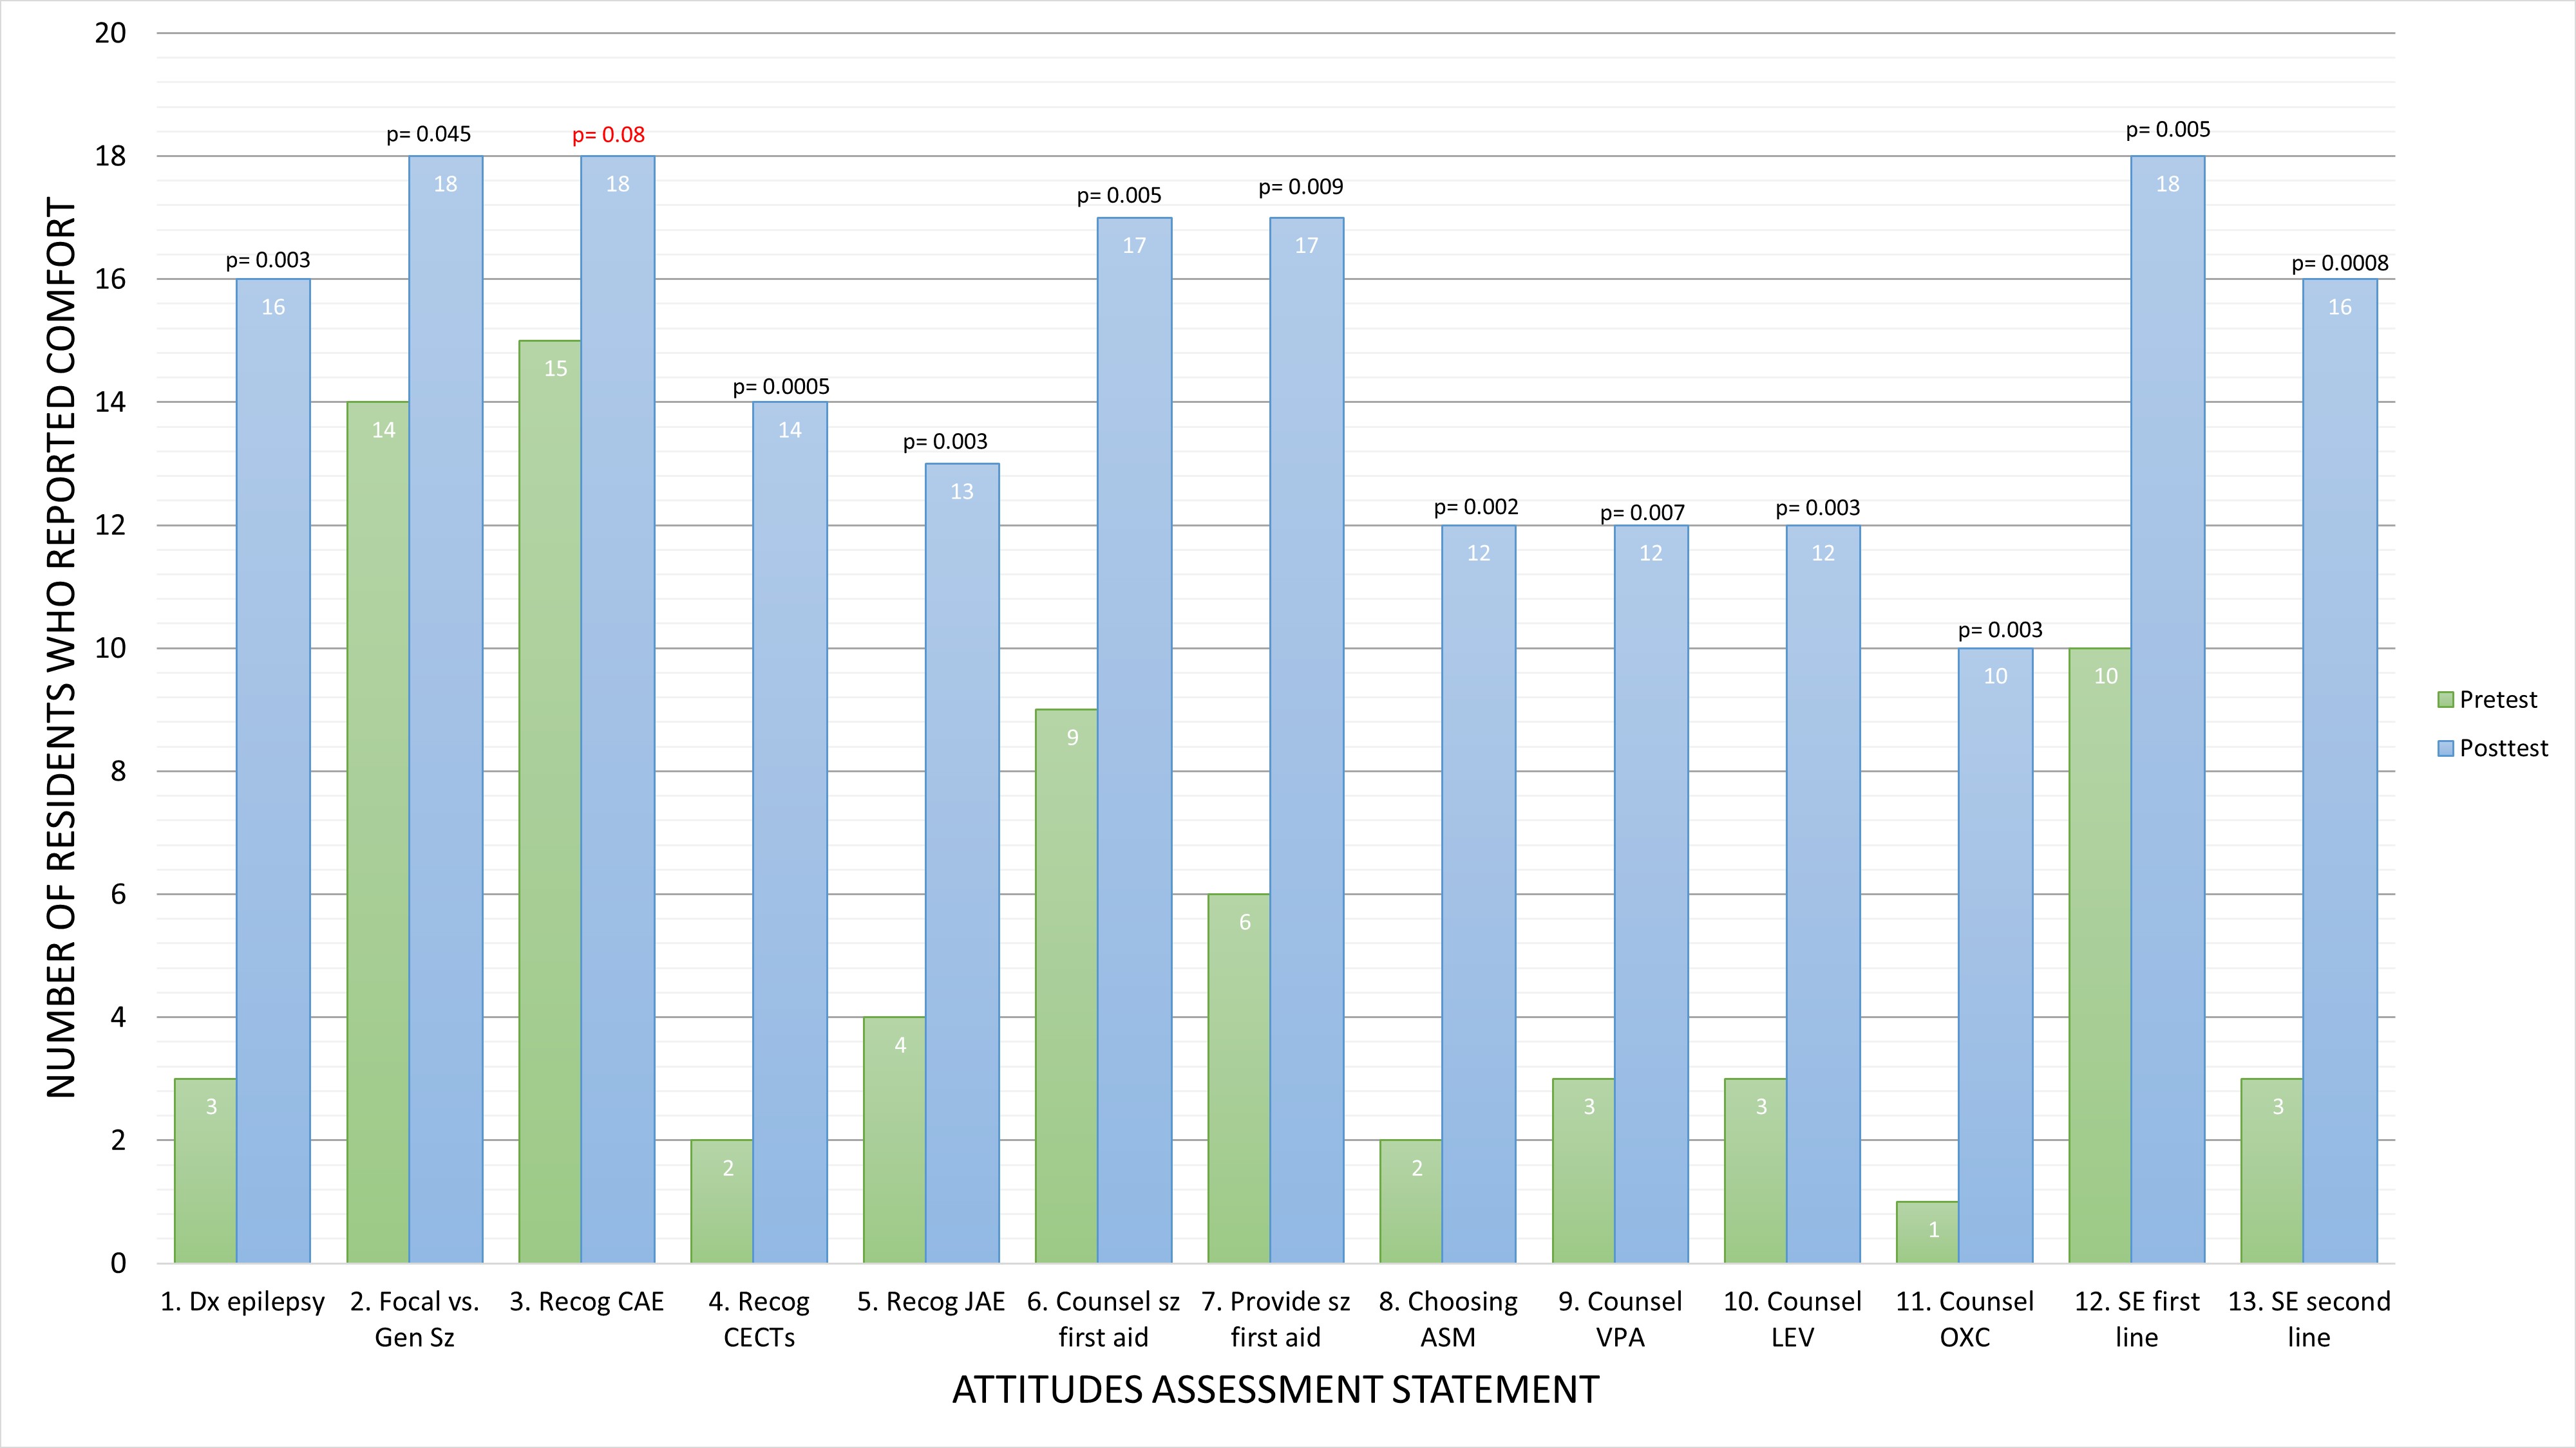This screenshot has width=2576, height=1448.
Task: Click the p= 0.0008 label
Action: 2340,264
